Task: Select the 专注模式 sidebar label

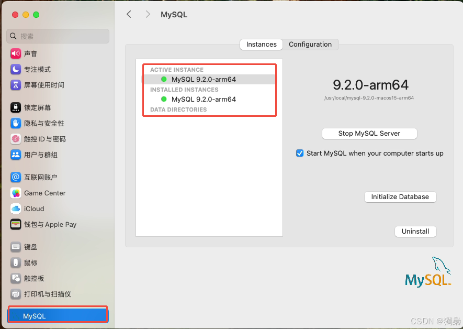Action: click(x=38, y=69)
